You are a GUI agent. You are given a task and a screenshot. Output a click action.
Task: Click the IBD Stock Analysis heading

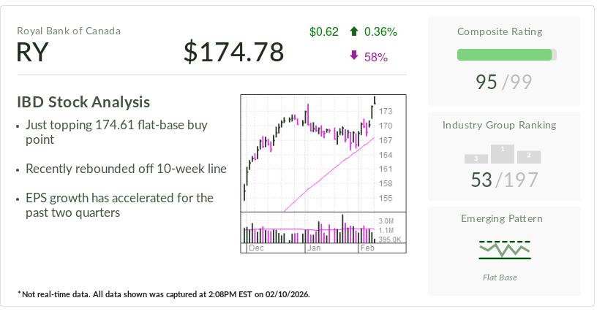[x=83, y=102]
